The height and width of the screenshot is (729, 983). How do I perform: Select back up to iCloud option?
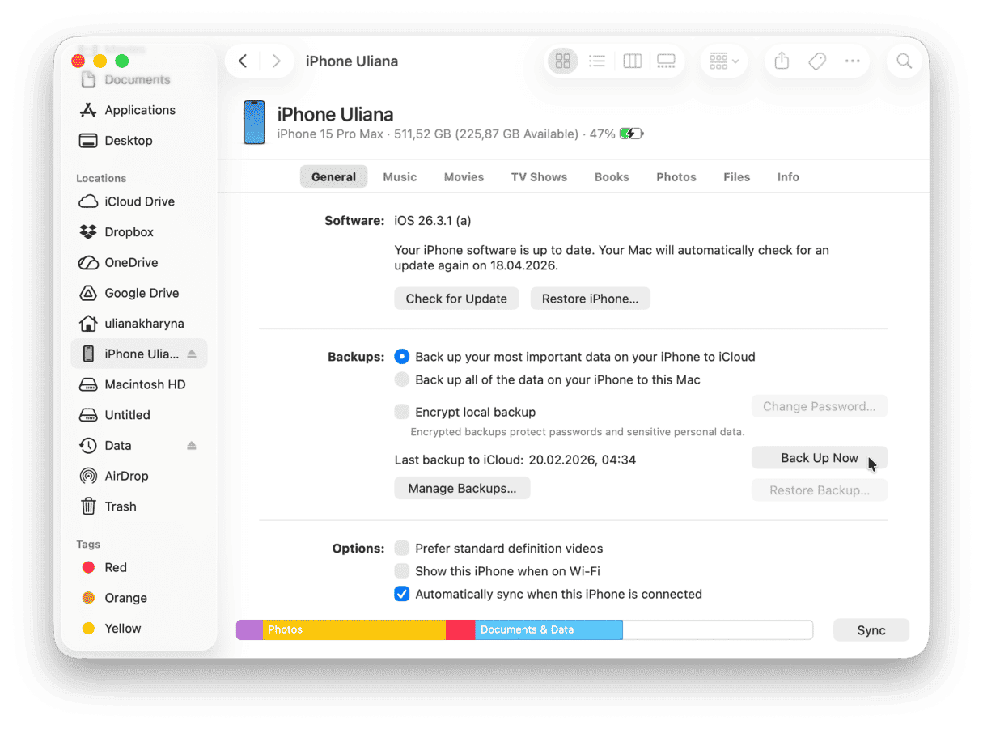402,357
